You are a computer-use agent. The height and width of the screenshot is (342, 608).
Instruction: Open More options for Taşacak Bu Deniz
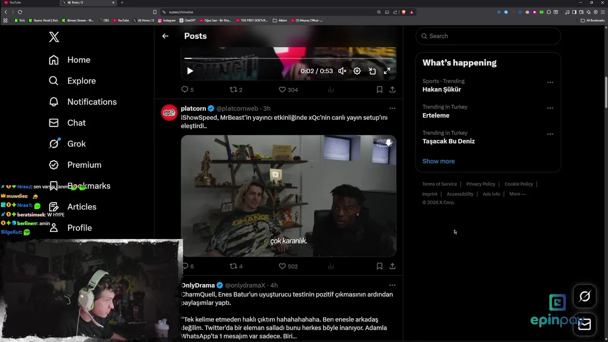click(550, 134)
